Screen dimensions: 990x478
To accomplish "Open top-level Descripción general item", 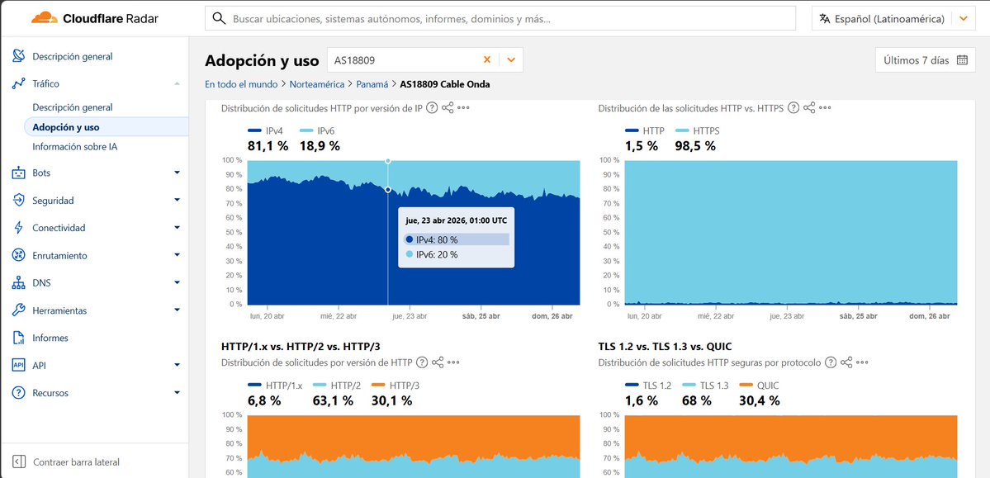I will tap(73, 56).
